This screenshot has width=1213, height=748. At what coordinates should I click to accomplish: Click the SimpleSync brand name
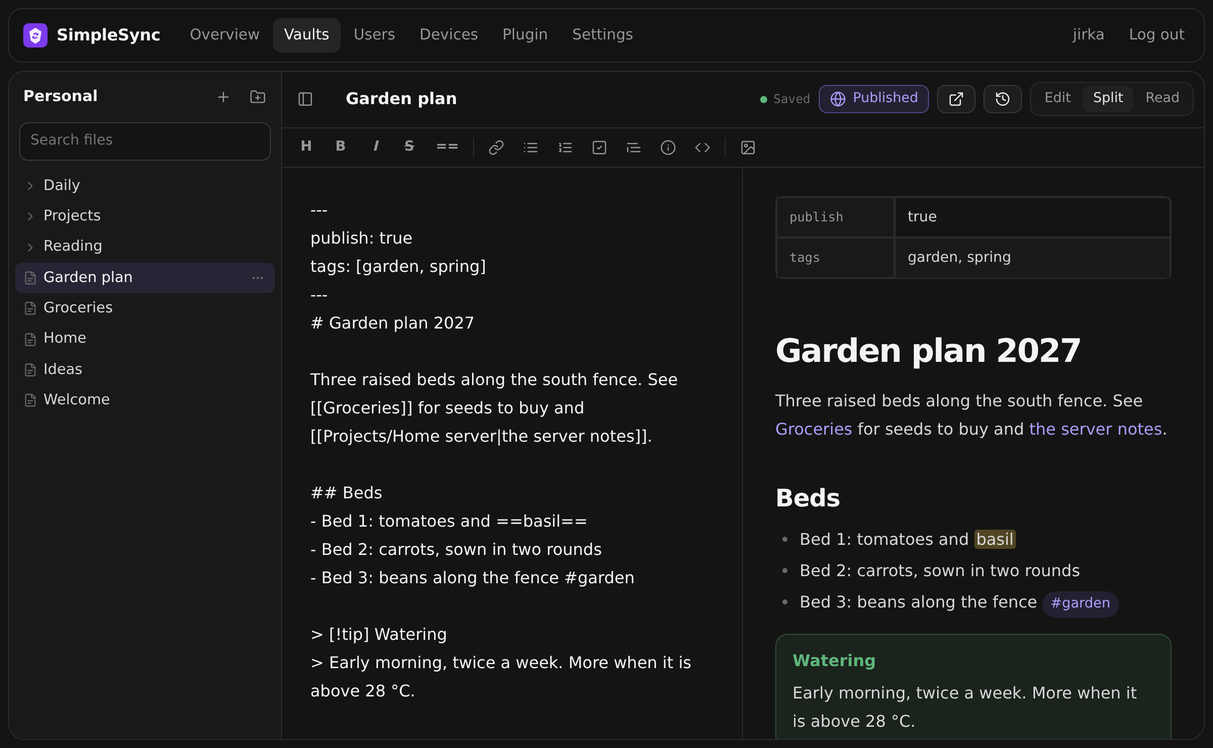click(x=108, y=35)
